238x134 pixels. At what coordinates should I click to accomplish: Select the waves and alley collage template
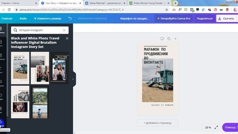[x=40, y=68]
